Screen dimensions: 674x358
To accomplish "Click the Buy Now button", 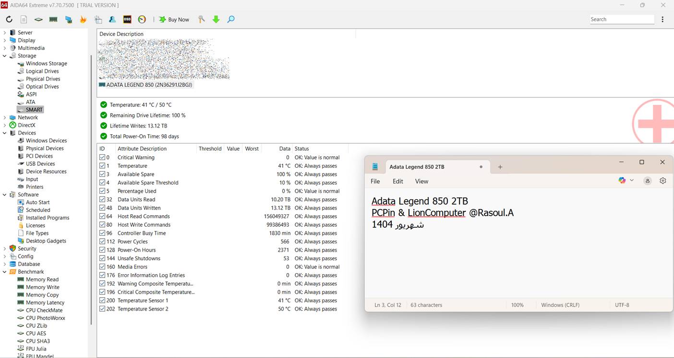I will click(x=174, y=20).
